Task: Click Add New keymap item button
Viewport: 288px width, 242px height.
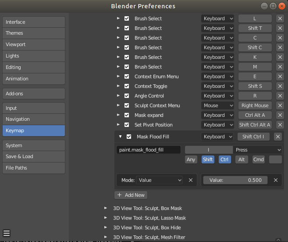Action: pos(131,195)
